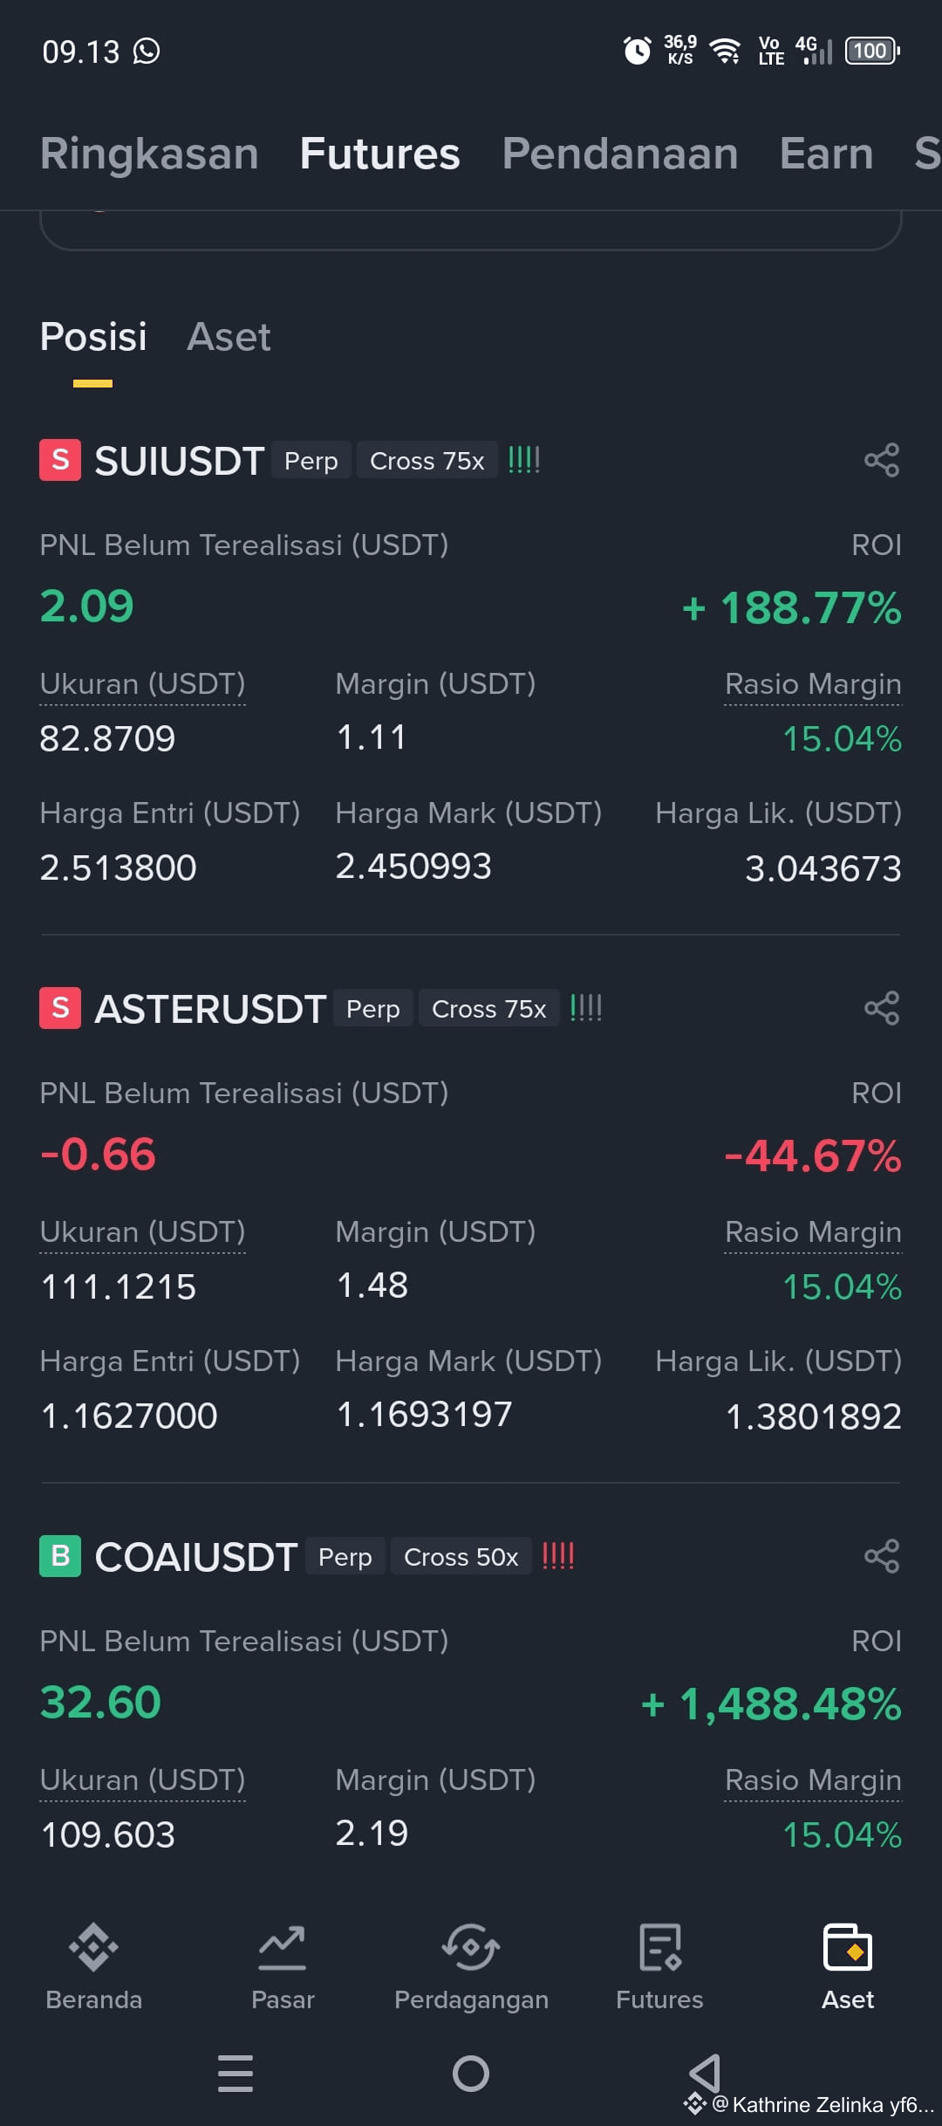The image size is (942, 2126).
Task: Tap the Futures icon in bottom navigation
Action: pos(659,1948)
